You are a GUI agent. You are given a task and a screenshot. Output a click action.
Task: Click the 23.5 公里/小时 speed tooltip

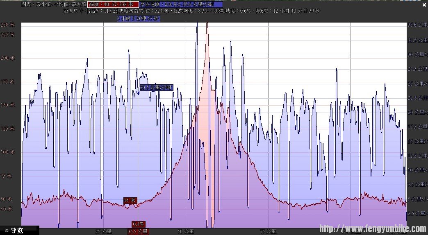click(156, 88)
